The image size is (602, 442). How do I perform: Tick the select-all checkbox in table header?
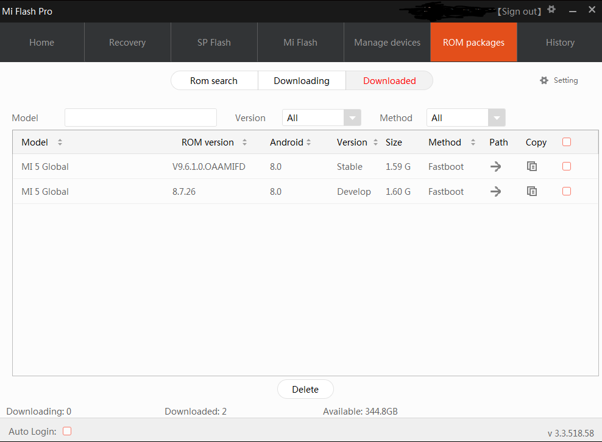(567, 142)
